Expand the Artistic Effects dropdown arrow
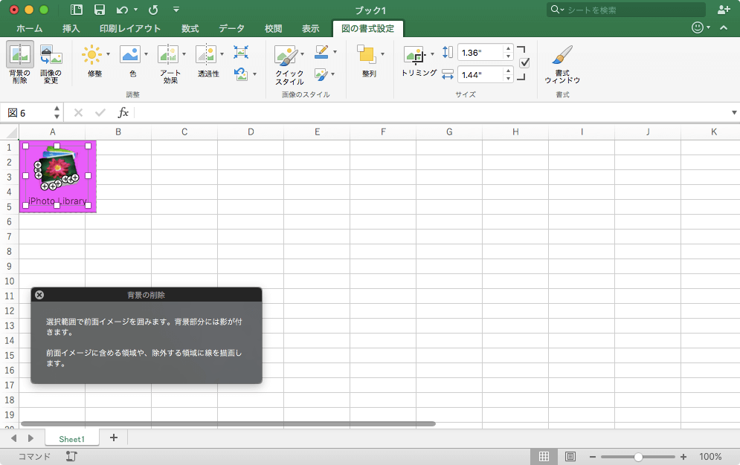 184,55
